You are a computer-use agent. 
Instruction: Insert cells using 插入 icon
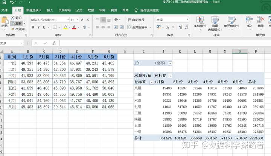click(x=250, y=23)
